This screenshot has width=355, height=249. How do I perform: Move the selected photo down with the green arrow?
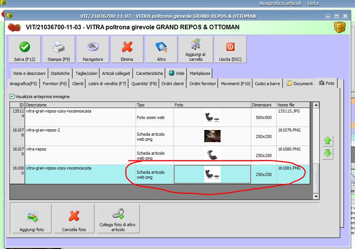click(328, 154)
